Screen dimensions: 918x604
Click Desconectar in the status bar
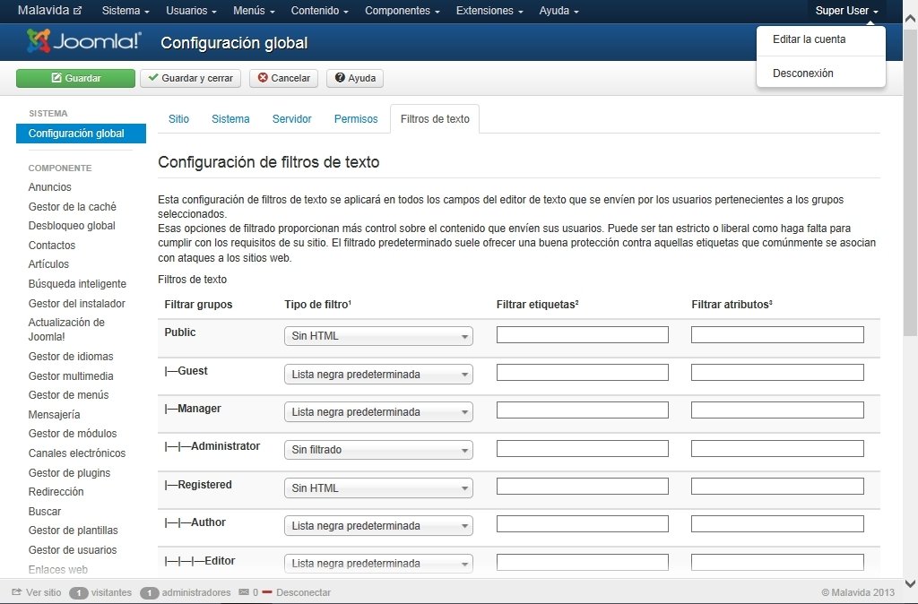(x=303, y=592)
